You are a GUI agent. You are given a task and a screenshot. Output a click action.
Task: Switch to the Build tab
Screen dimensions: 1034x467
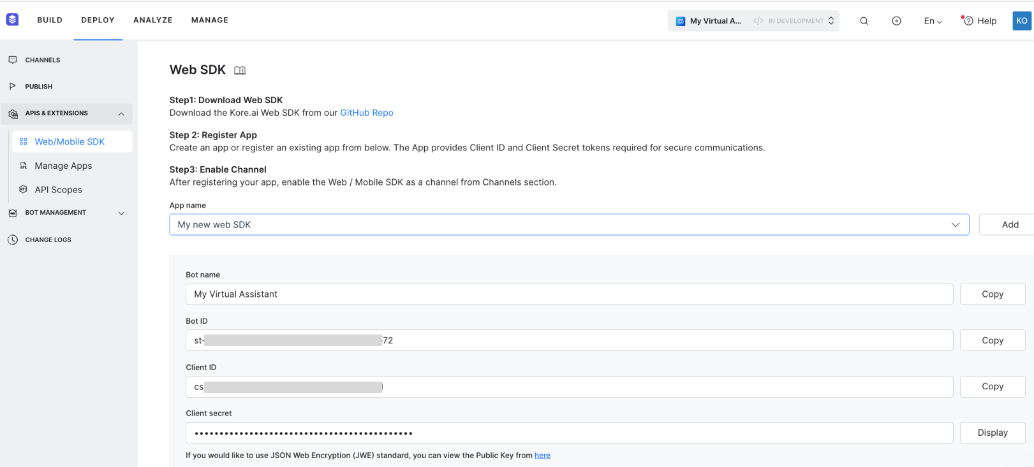click(50, 20)
